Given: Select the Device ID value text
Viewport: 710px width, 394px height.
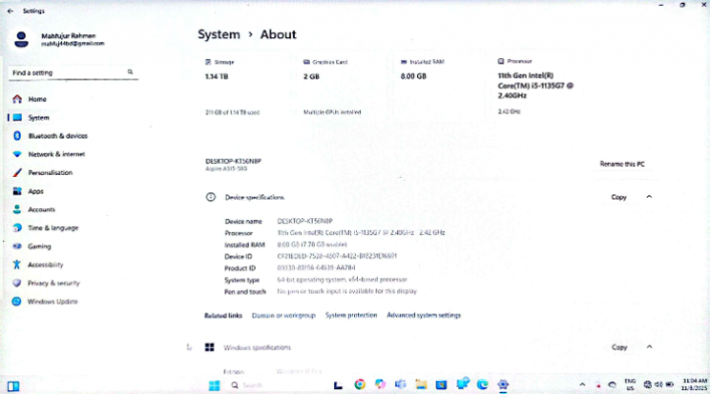Looking at the screenshot, I should (337, 256).
